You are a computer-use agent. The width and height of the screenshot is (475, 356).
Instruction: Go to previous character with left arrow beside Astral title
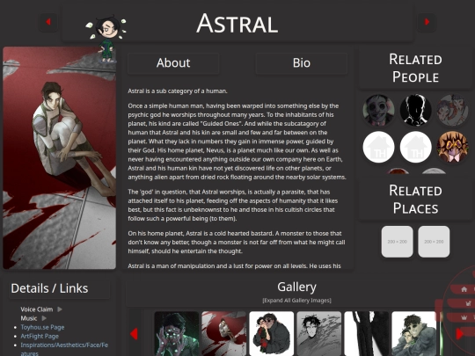coord(48,22)
